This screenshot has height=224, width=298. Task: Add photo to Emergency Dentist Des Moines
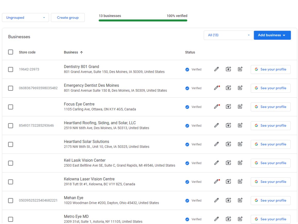tap(228, 88)
